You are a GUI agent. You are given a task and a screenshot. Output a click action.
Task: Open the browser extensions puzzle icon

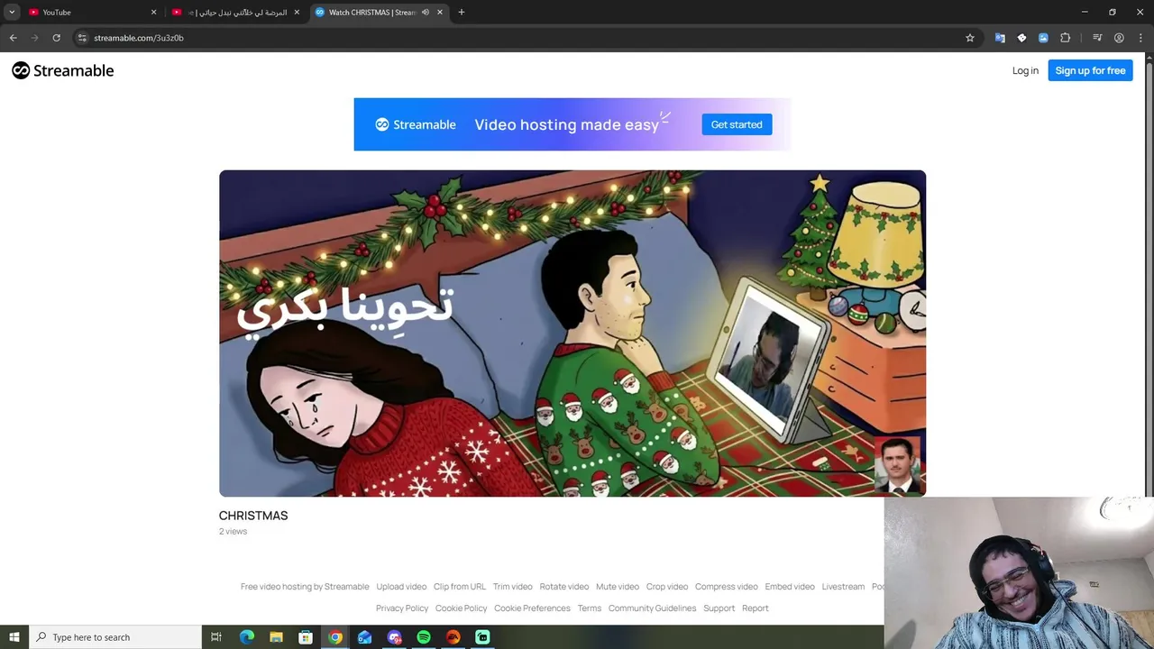coord(1066,38)
